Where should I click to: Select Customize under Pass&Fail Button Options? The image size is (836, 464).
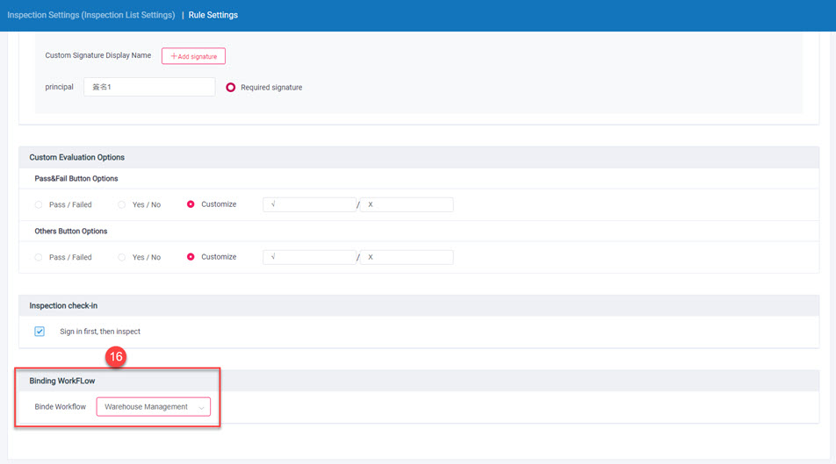[x=191, y=204]
